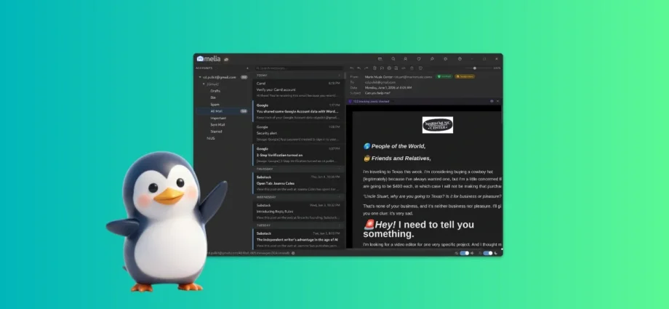Click the Verified badge in the message header
This screenshot has height=309, width=669.
pos(444,76)
